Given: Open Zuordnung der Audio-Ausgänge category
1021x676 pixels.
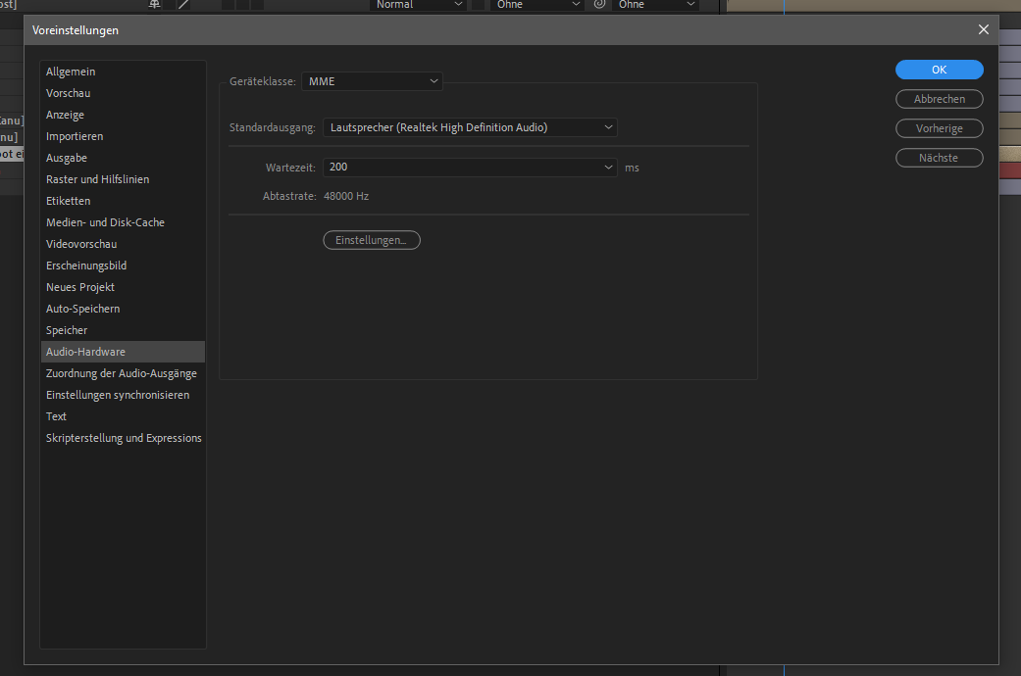Looking at the screenshot, I should coord(123,373).
